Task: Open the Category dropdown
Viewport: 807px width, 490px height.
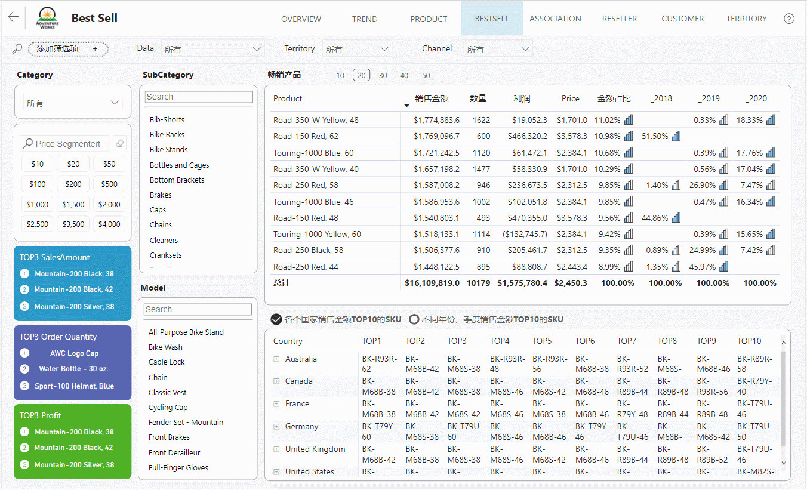Action: (73, 103)
